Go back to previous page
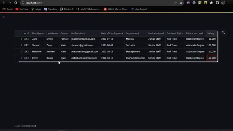This screenshot has height=131, width=233. pyautogui.click(x=4, y=3)
